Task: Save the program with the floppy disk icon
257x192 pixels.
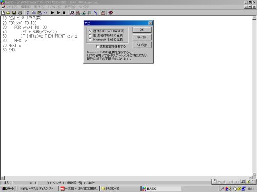Action: [x=14, y=13]
